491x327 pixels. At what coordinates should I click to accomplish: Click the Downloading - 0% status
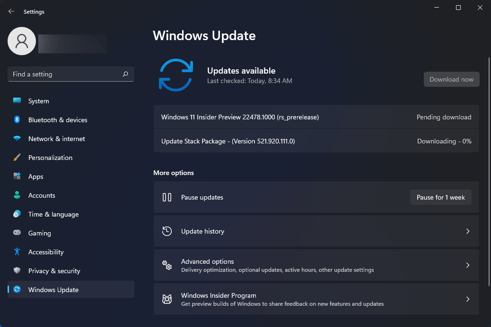coord(444,141)
